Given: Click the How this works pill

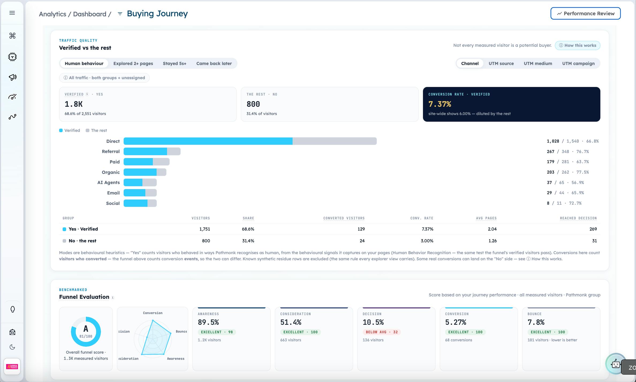Looking at the screenshot, I should [x=577, y=45].
